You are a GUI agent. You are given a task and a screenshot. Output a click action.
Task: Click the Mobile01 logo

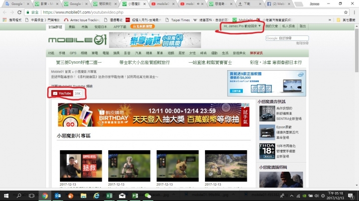pyautogui.click(x=77, y=40)
